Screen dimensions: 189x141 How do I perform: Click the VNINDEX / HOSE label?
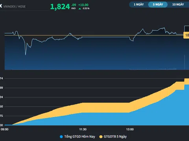[x=15, y=6]
